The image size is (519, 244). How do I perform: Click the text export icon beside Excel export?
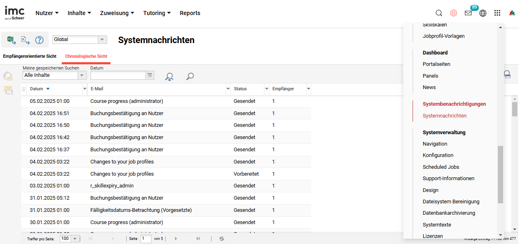tap(25, 40)
